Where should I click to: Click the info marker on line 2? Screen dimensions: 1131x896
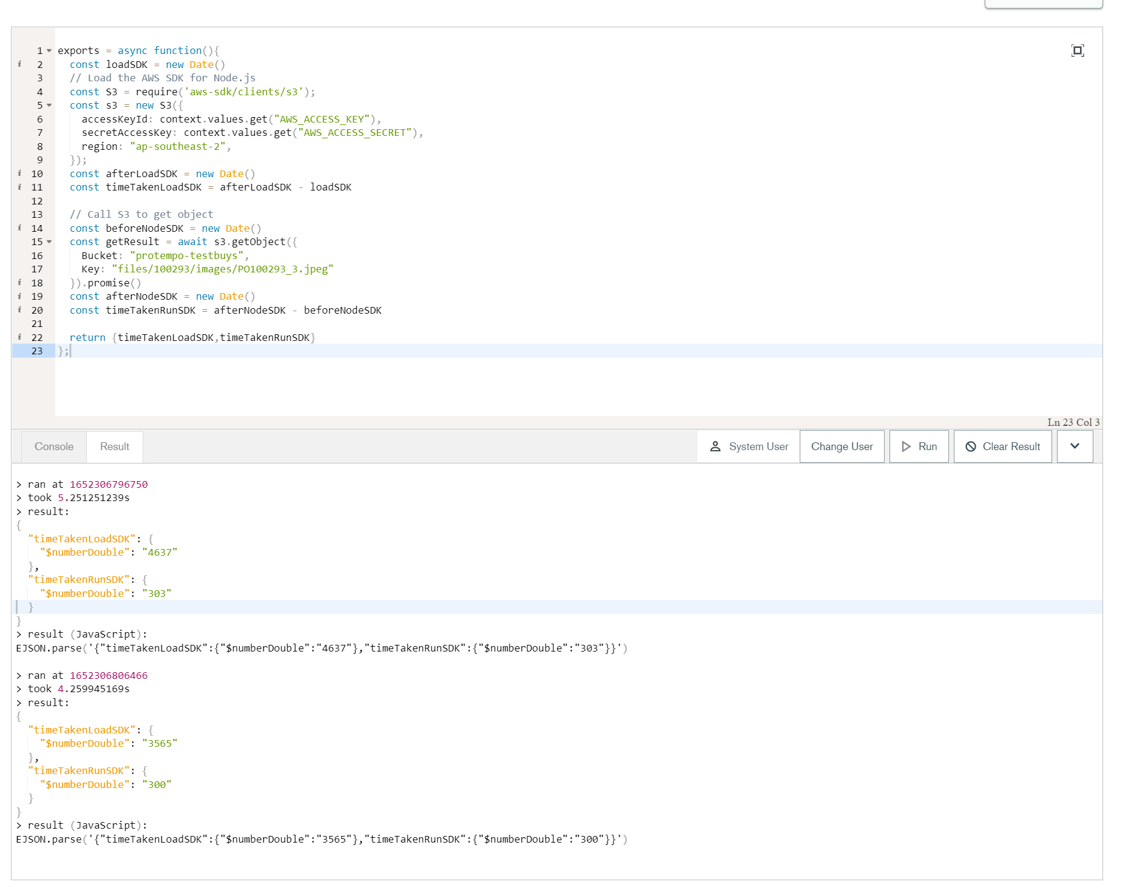click(19, 64)
